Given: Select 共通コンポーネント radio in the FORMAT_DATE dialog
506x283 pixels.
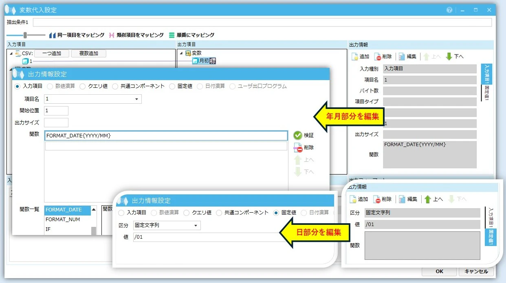Looking at the screenshot, I should pos(115,86).
